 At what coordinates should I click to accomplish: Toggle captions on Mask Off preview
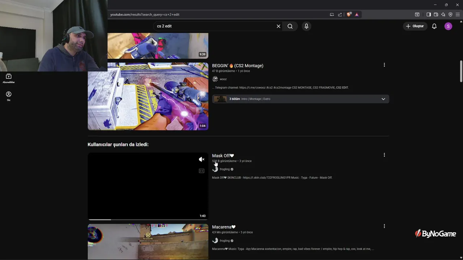click(201, 171)
